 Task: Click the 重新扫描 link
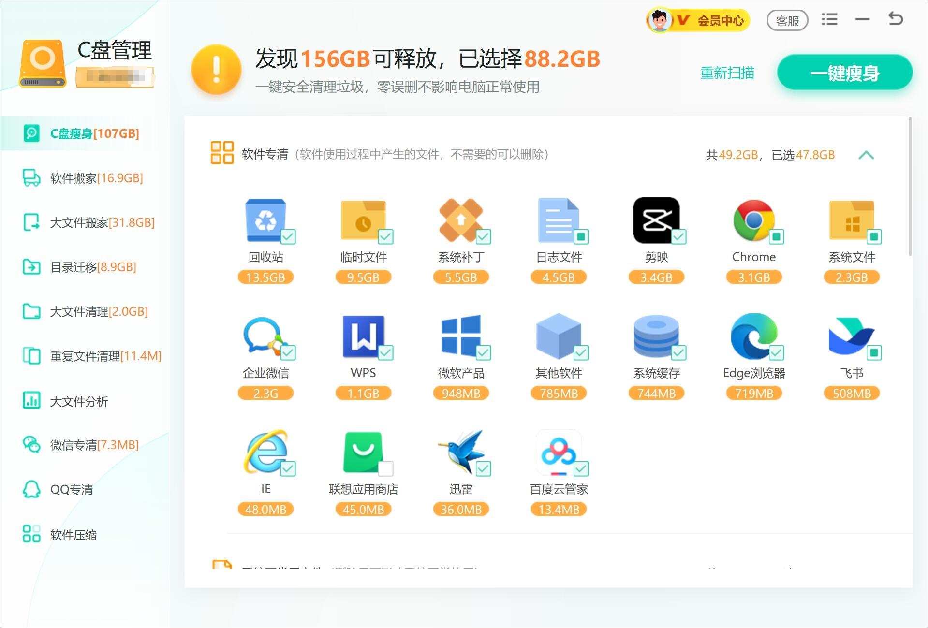[x=727, y=73]
